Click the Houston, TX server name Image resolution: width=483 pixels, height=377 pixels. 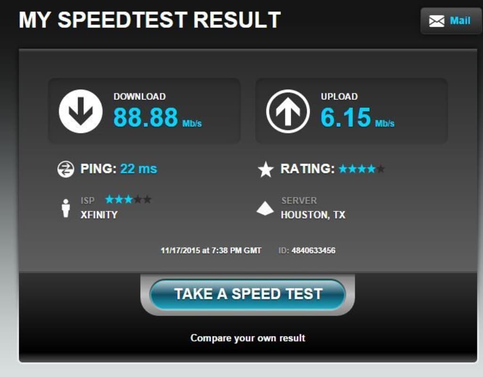click(313, 215)
